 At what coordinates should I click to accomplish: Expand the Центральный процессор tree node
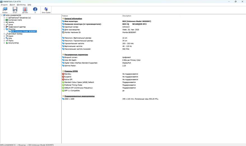point(4,18)
